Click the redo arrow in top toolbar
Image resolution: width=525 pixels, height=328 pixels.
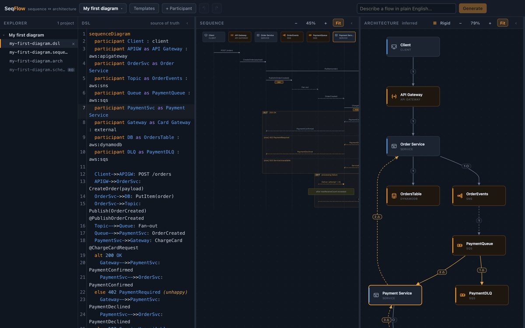(x=217, y=8)
